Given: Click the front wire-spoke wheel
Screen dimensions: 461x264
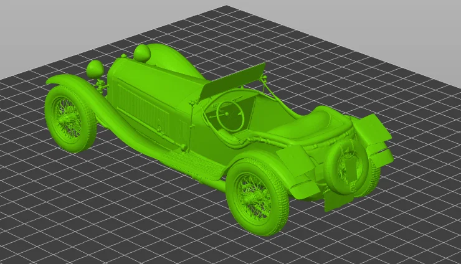Looking at the screenshot, I should point(70,119).
